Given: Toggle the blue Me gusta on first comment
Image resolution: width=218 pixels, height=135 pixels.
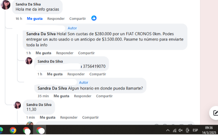Looking at the screenshot, I should pyautogui.click(x=35, y=18).
